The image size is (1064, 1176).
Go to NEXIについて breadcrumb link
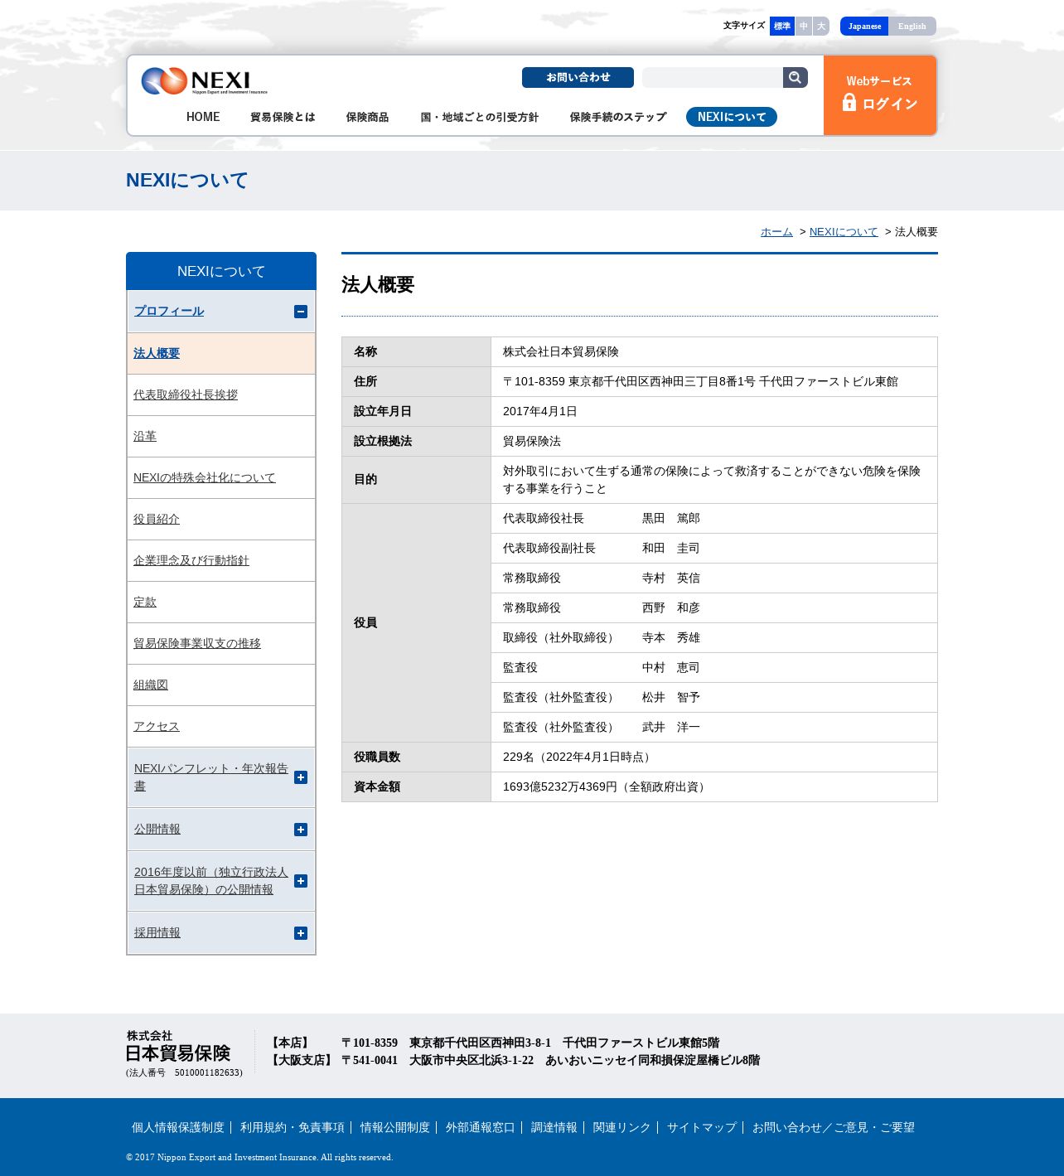click(844, 232)
